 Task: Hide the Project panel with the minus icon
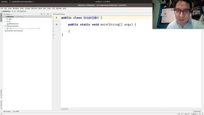pyautogui.click(x=50, y=14)
